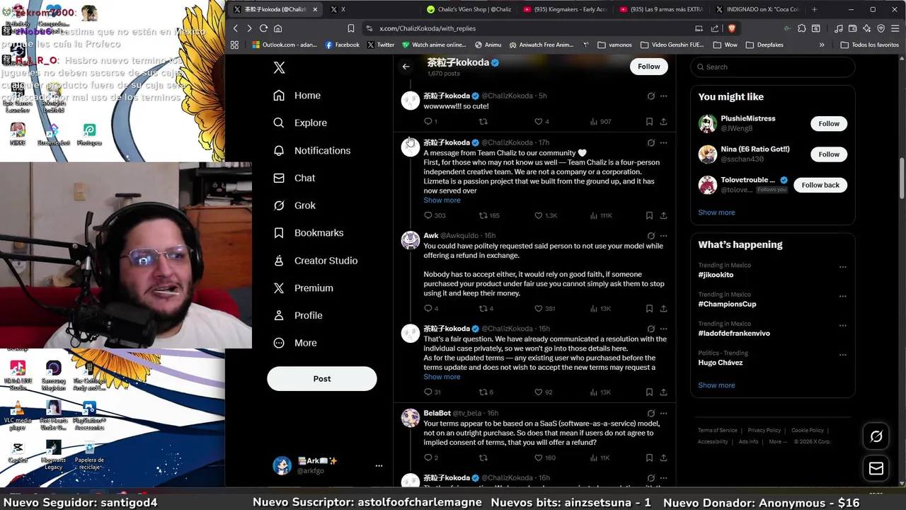The width and height of the screenshot is (906, 510).
Task: Navigate forward with the browser forward arrow
Action: tap(249, 28)
